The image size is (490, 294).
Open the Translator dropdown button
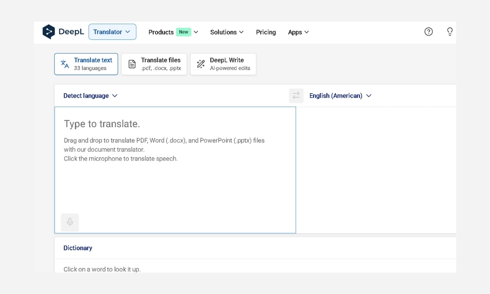click(112, 32)
